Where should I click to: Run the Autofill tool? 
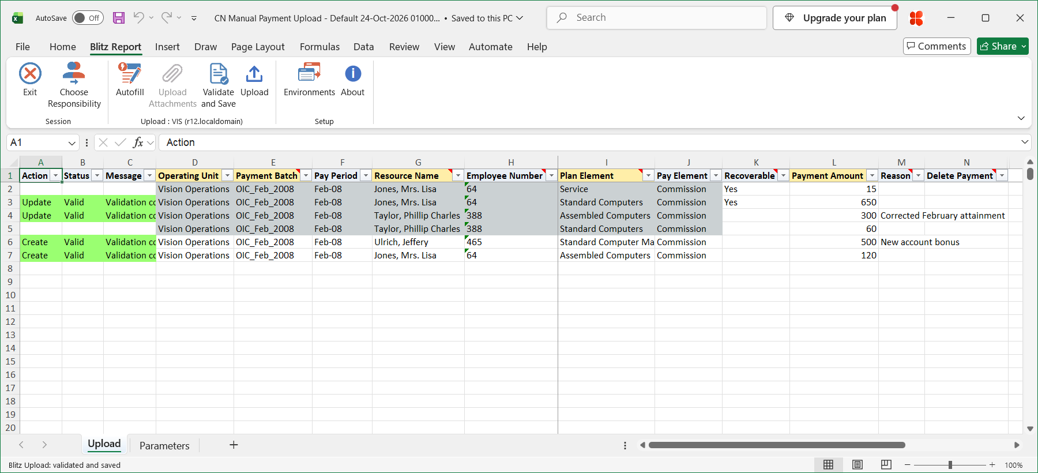tap(130, 80)
